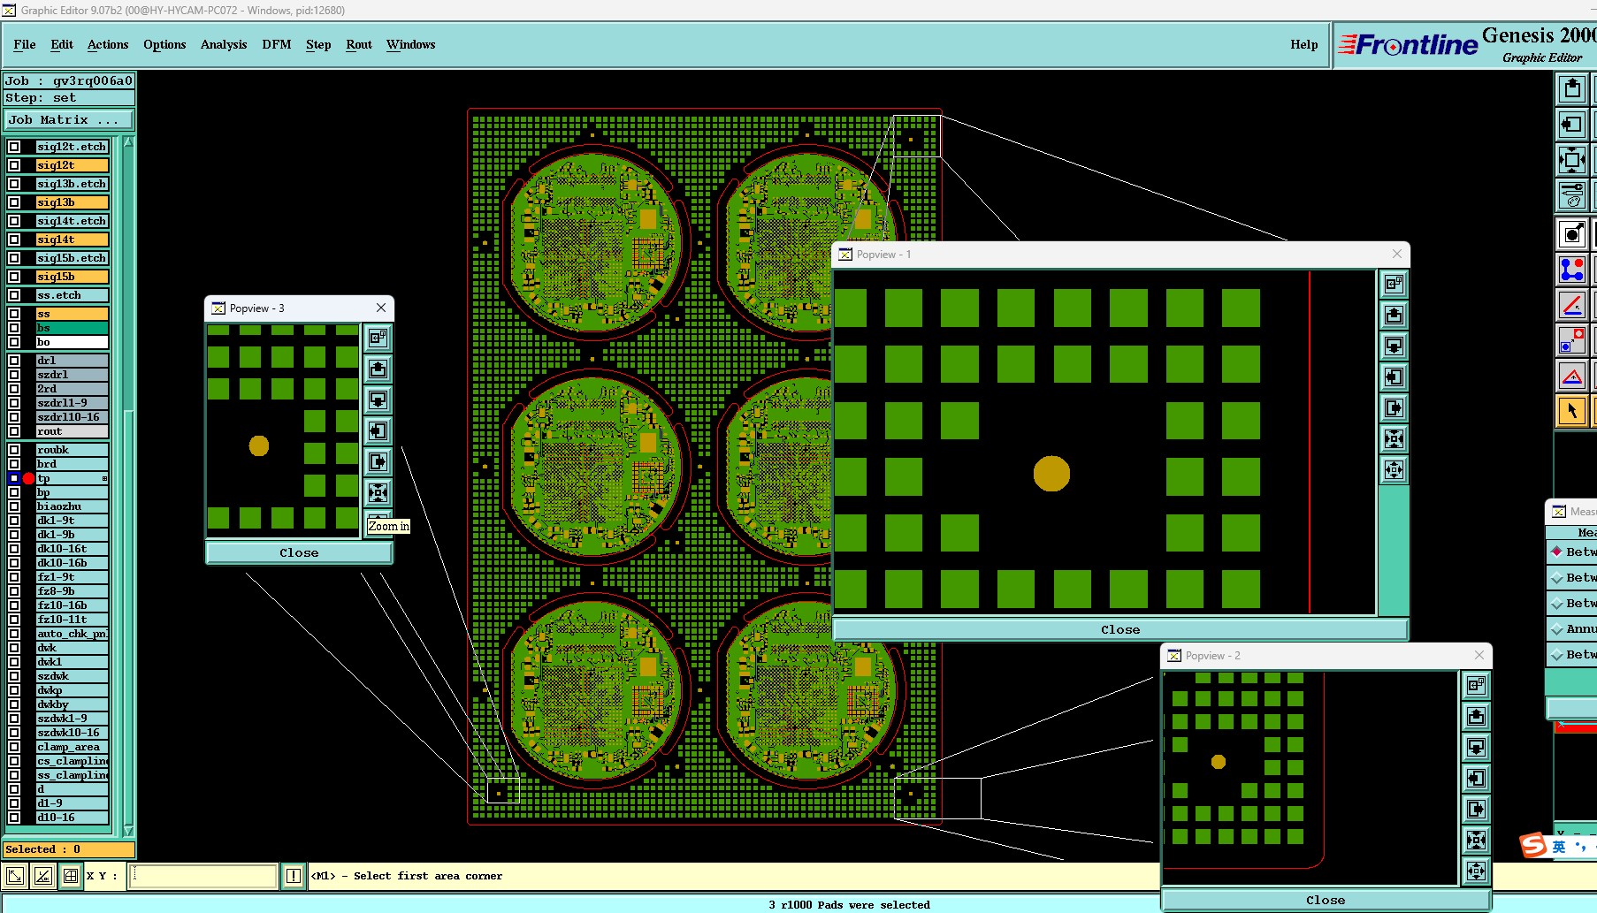Select the szdrl10-16 layer name
This screenshot has height=913, width=1597.
[x=72, y=417]
